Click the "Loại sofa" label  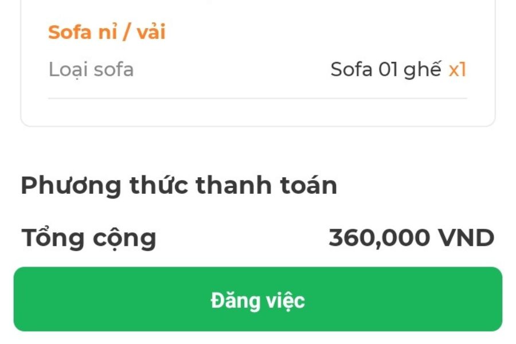(x=91, y=69)
